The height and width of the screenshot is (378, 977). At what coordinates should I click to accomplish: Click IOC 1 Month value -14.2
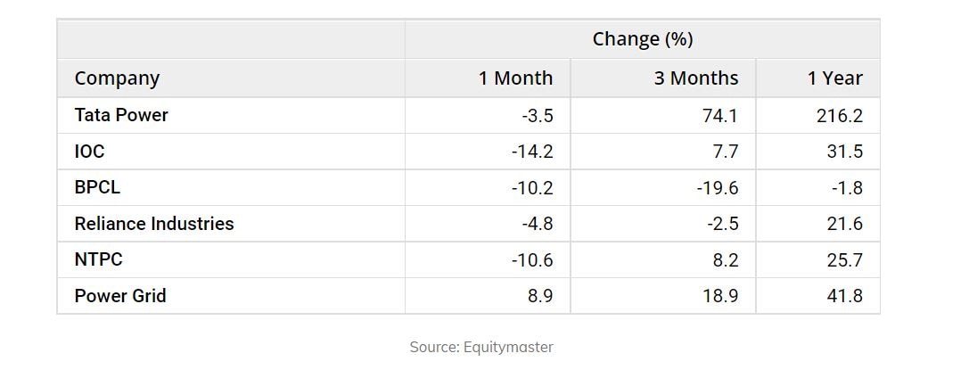point(532,152)
